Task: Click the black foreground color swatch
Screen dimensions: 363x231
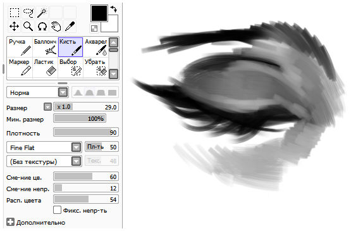Action: pyautogui.click(x=99, y=13)
